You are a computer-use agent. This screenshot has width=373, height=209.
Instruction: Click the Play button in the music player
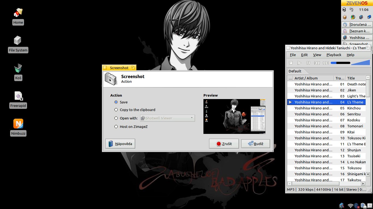coord(299,63)
